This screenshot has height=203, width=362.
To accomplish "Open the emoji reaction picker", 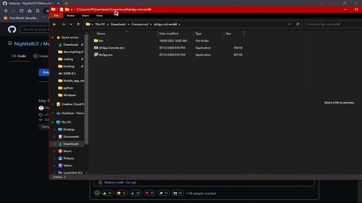I will tap(97, 193).
